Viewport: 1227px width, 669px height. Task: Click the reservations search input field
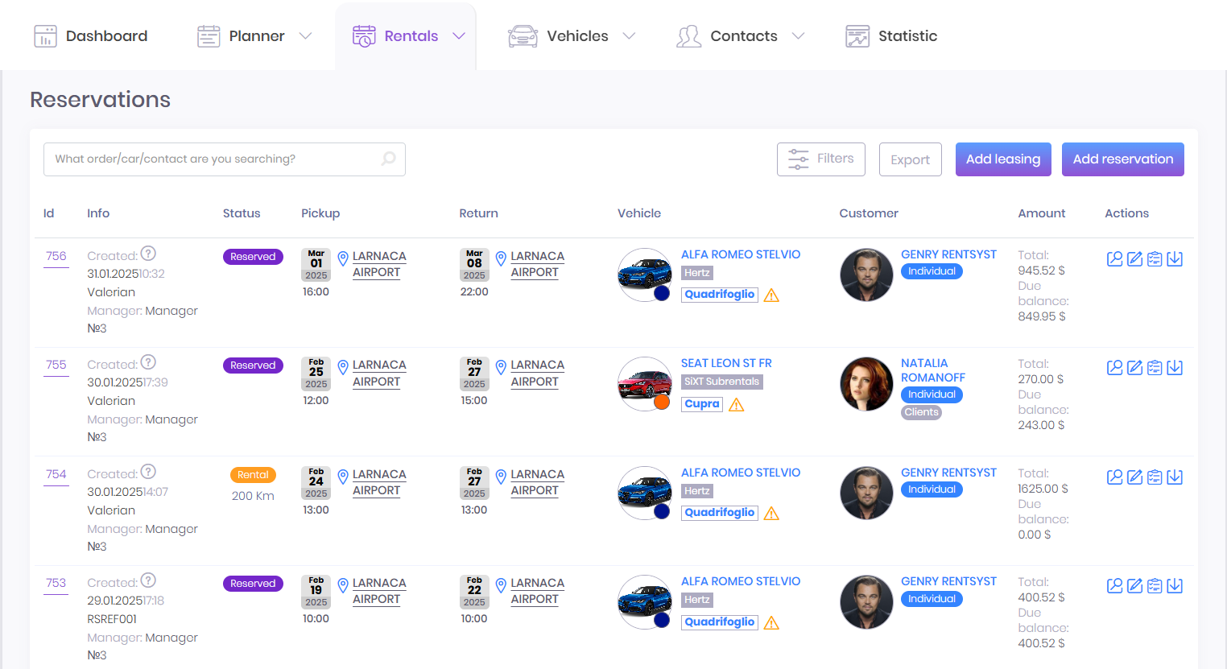coord(213,159)
